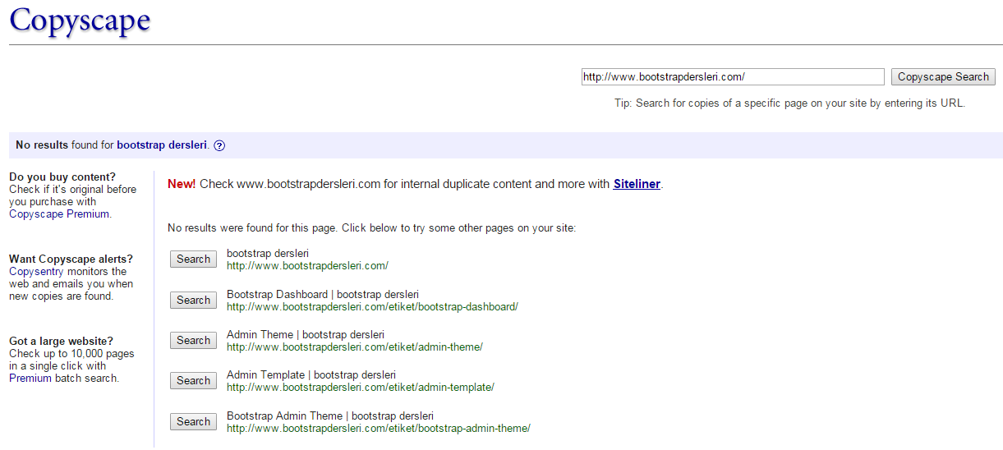Click the 'Bootstrap Dashboard | bootstrap dersleri' title
Screen dimensions: 1003x450
323,294
